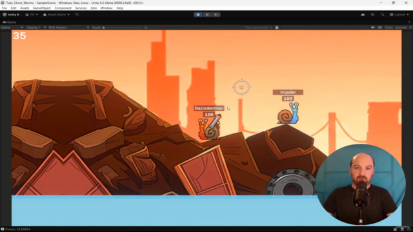Open the Play Maximized dropdown

(x=258, y=27)
